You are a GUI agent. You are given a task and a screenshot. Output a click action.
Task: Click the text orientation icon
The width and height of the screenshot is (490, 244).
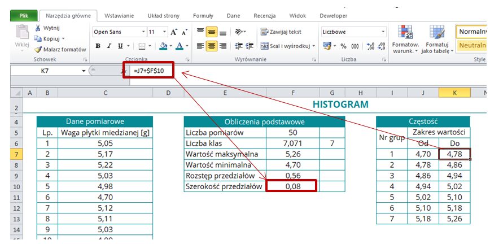click(238, 32)
